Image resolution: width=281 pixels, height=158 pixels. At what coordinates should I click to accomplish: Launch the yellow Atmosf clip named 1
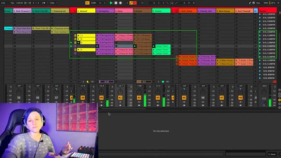point(79,36)
